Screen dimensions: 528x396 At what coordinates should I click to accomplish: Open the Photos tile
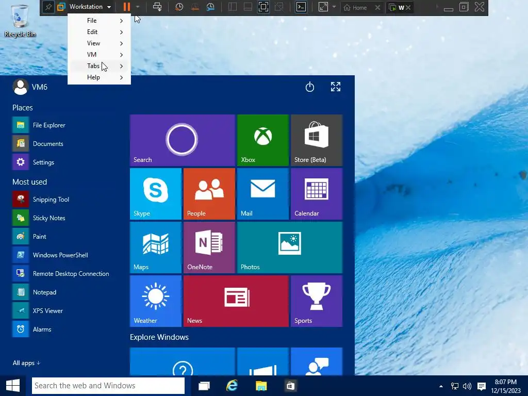[290, 247]
